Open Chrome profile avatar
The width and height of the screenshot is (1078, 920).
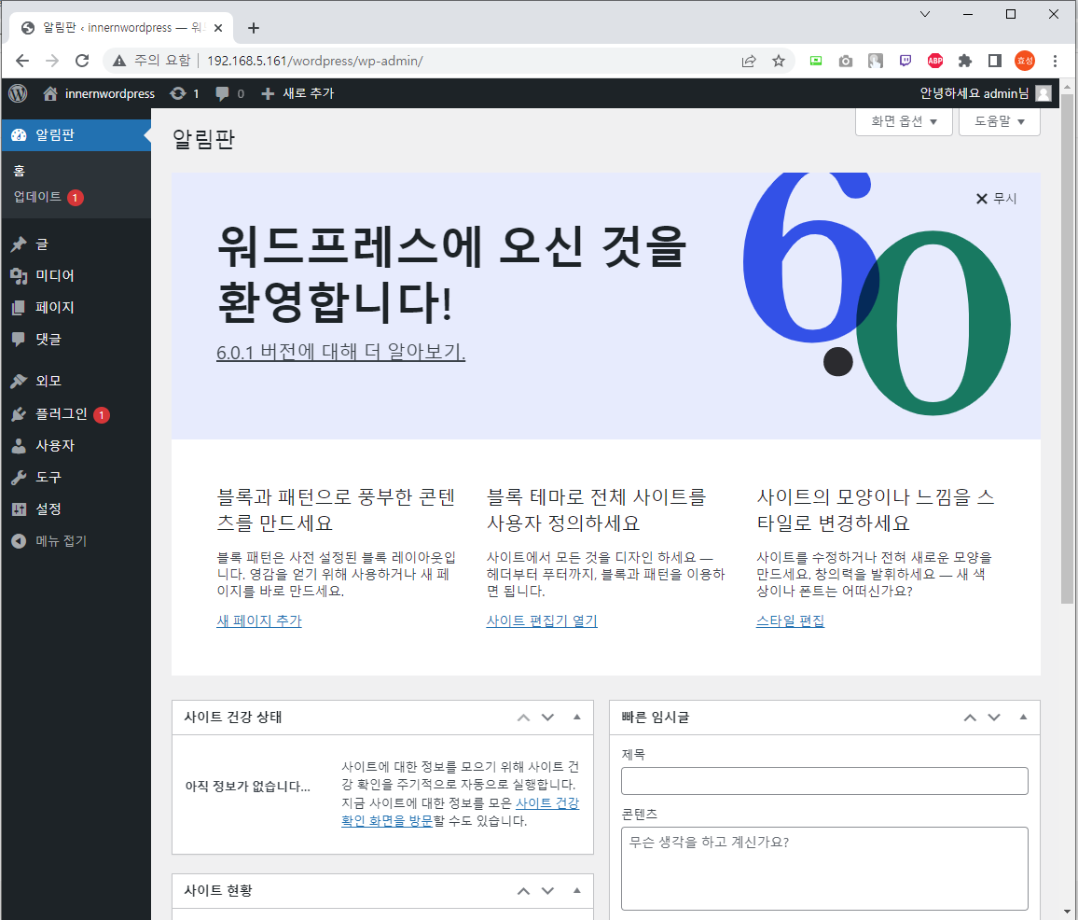tap(1024, 61)
